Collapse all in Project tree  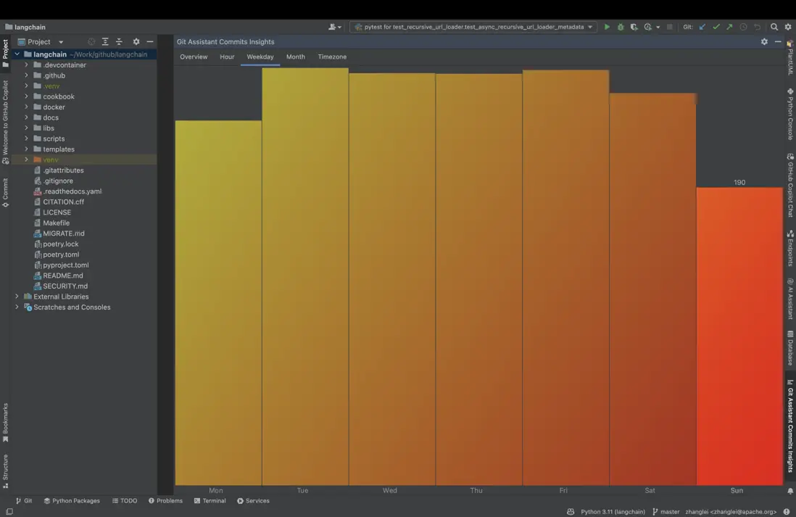click(119, 42)
